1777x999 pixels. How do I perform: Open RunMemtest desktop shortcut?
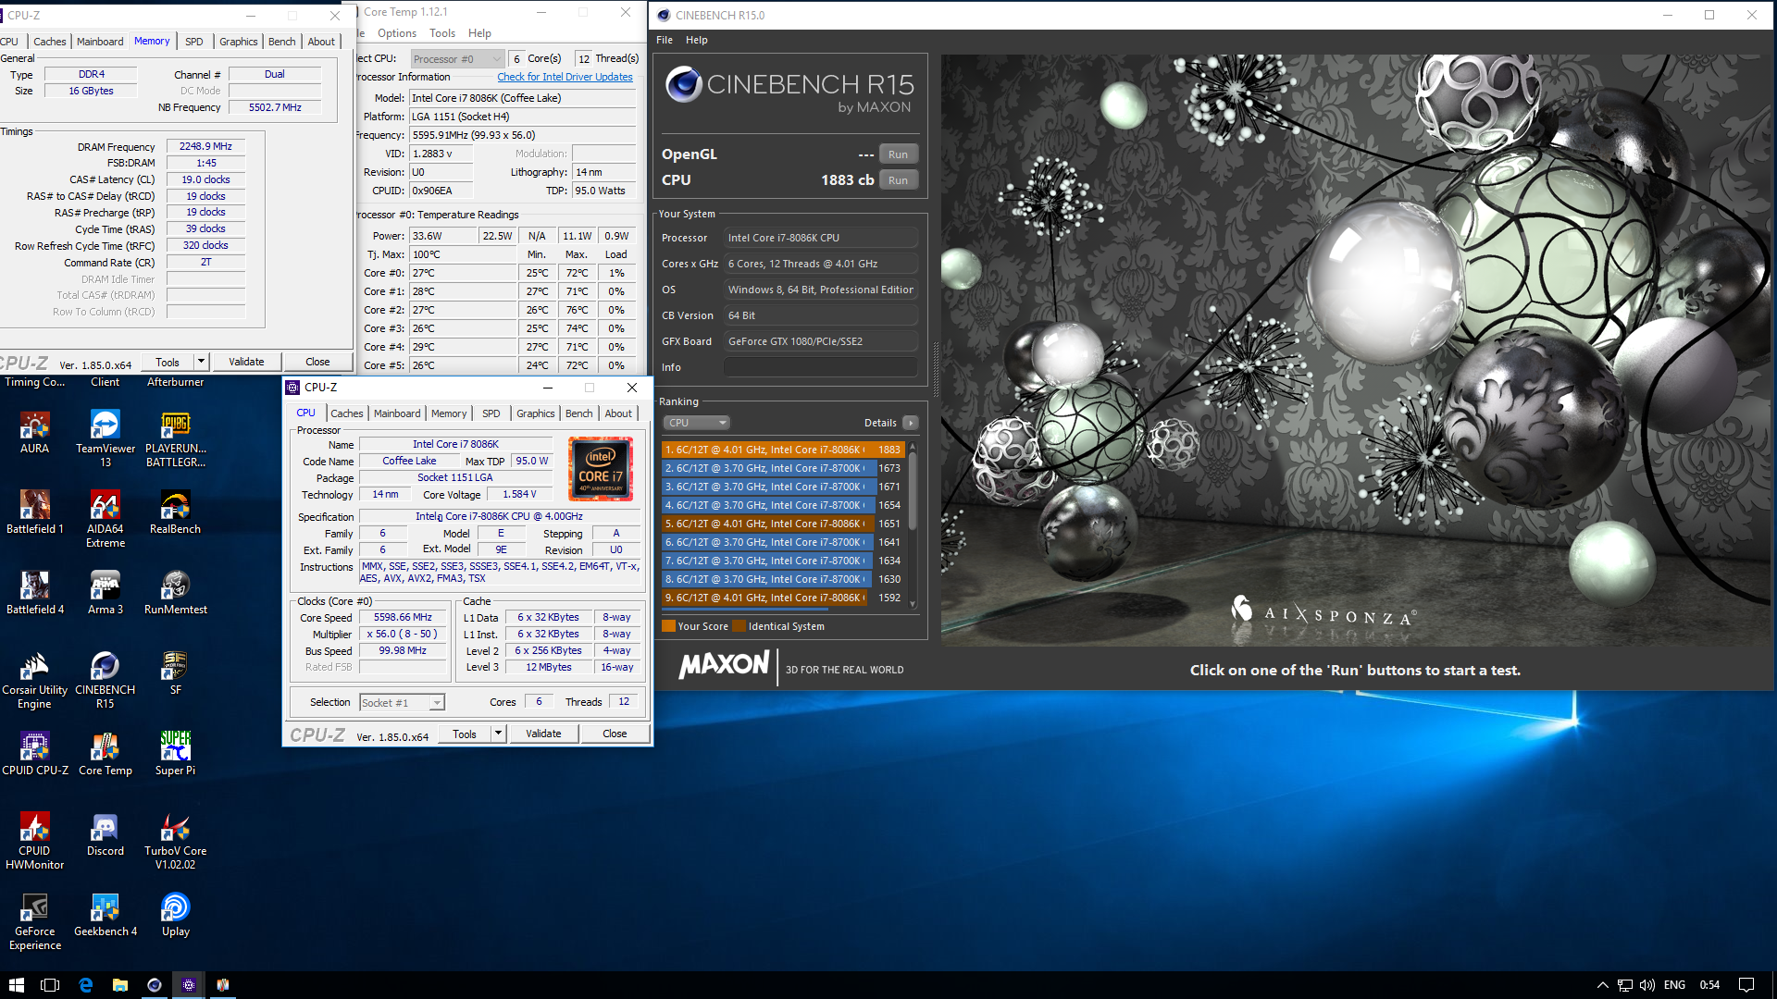[x=176, y=594]
